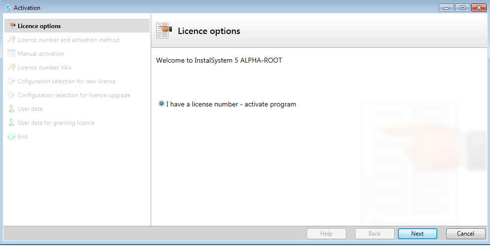Click the Next button
This screenshot has height=246, width=490.
pos(417,234)
